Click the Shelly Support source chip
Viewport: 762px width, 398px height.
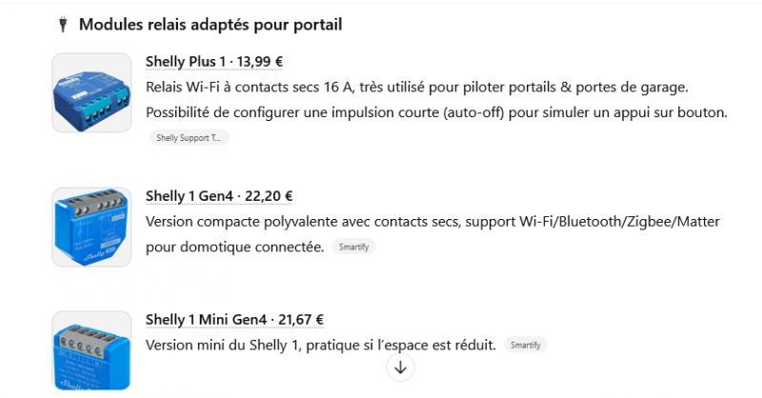click(190, 138)
